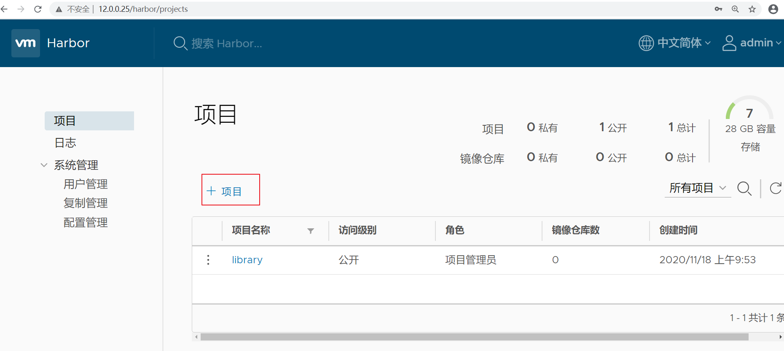Click the 1 公开 project count
The height and width of the screenshot is (351, 784).
(x=613, y=127)
